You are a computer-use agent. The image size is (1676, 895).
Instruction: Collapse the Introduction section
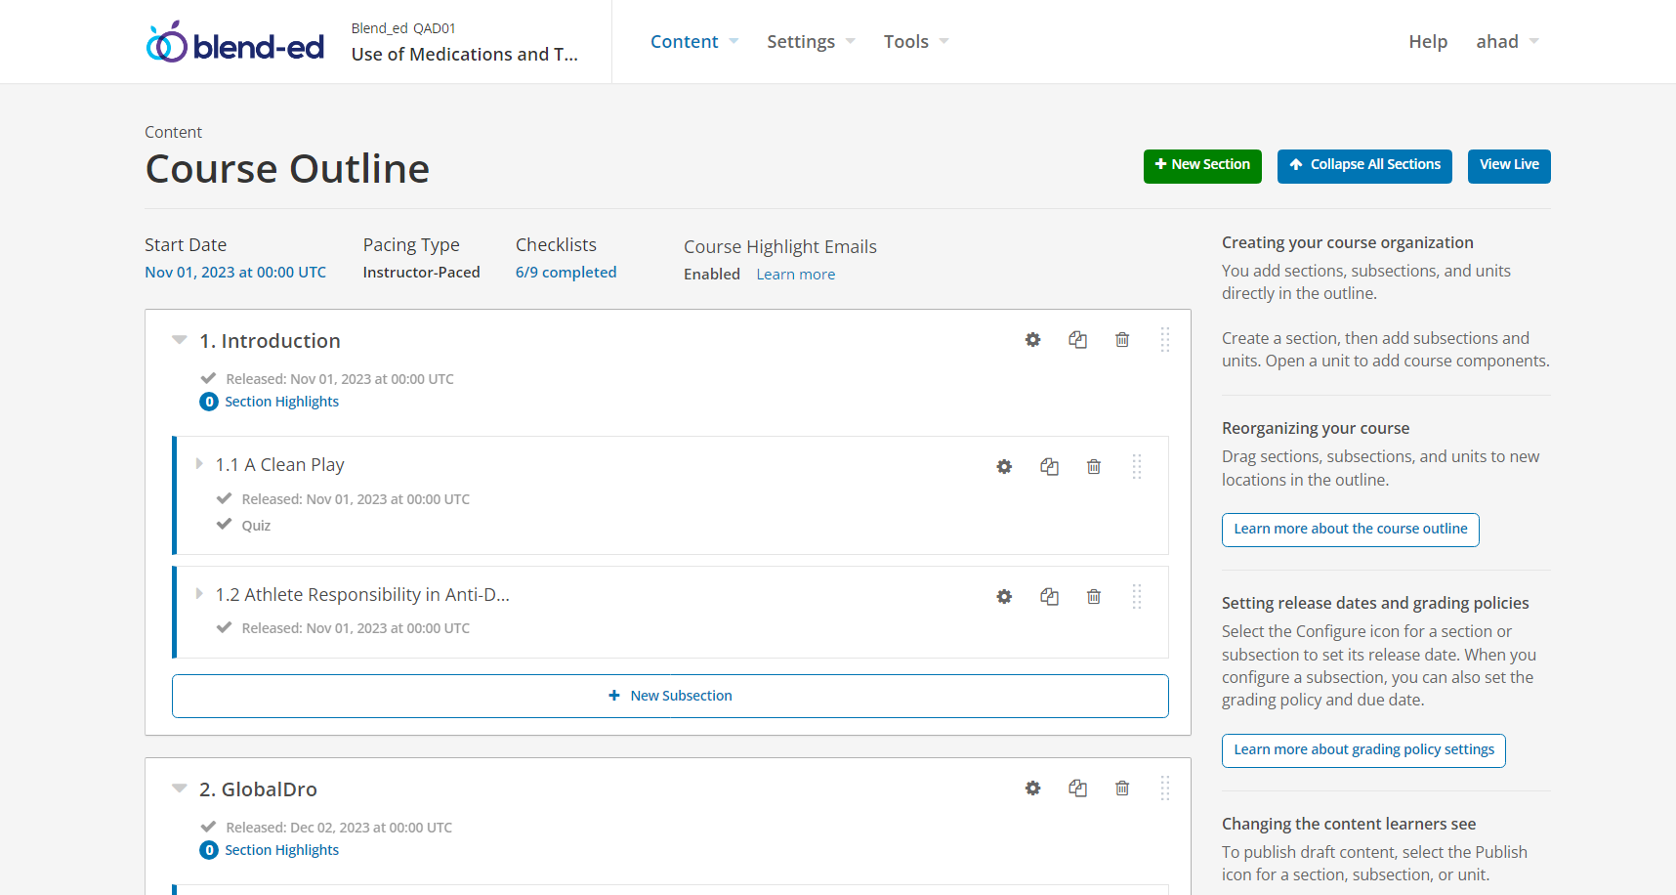[180, 340]
